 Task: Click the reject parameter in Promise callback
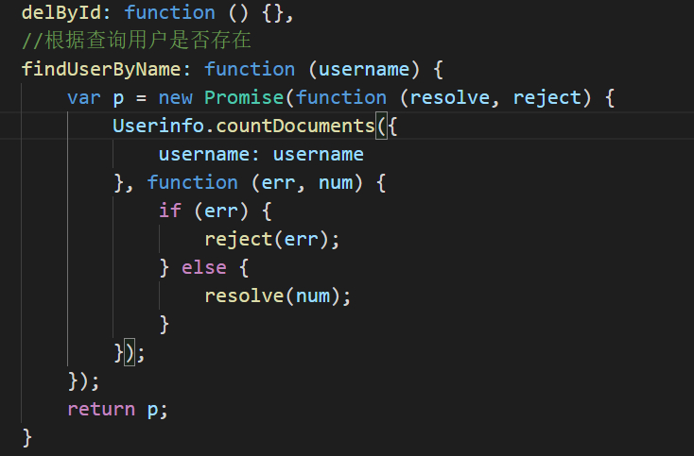point(547,97)
